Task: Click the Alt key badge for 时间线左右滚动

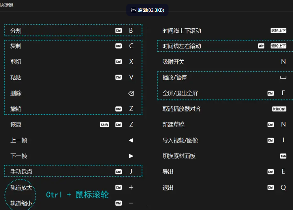Action: point(261,46)
